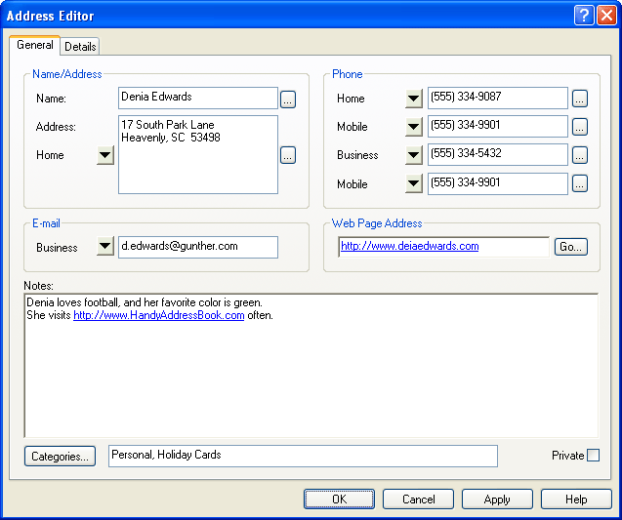Image resolution: width=622 pixels, height=520 pixels.
Task: Click inside the Notes text area
Action: tap(311, 366)
